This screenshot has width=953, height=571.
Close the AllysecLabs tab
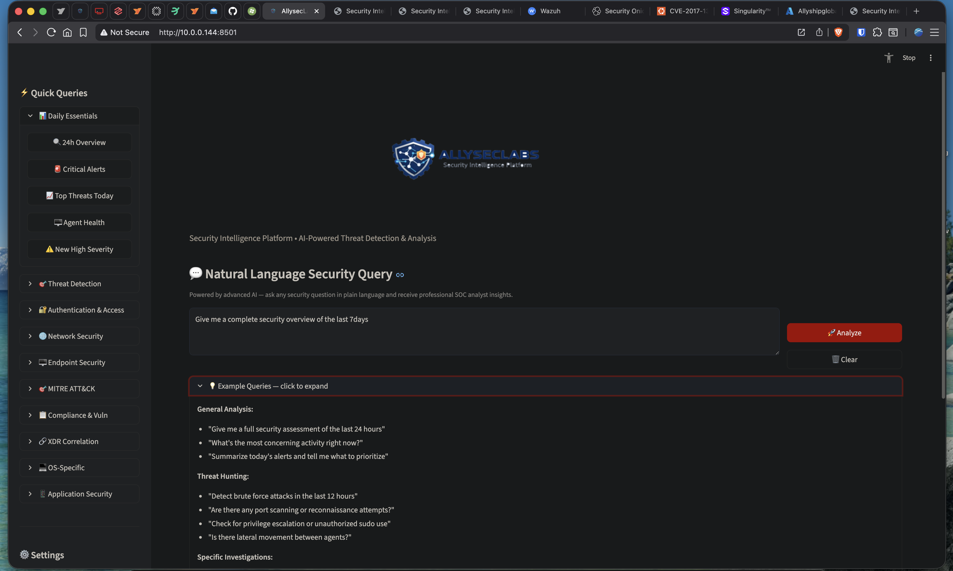click(316, 11)
